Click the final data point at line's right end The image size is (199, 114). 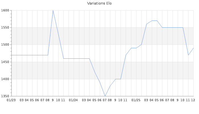(x=193, y=48)
